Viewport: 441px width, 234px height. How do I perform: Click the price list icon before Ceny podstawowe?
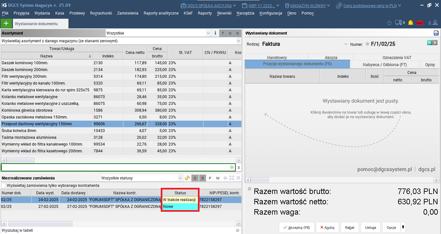coord(339,5)
